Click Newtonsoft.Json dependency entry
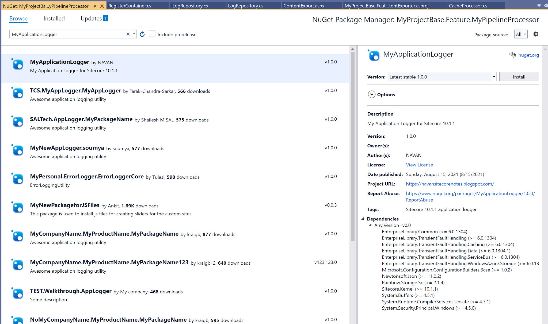The height and width of the screenshot is (324, 548). tap(411, 276)
